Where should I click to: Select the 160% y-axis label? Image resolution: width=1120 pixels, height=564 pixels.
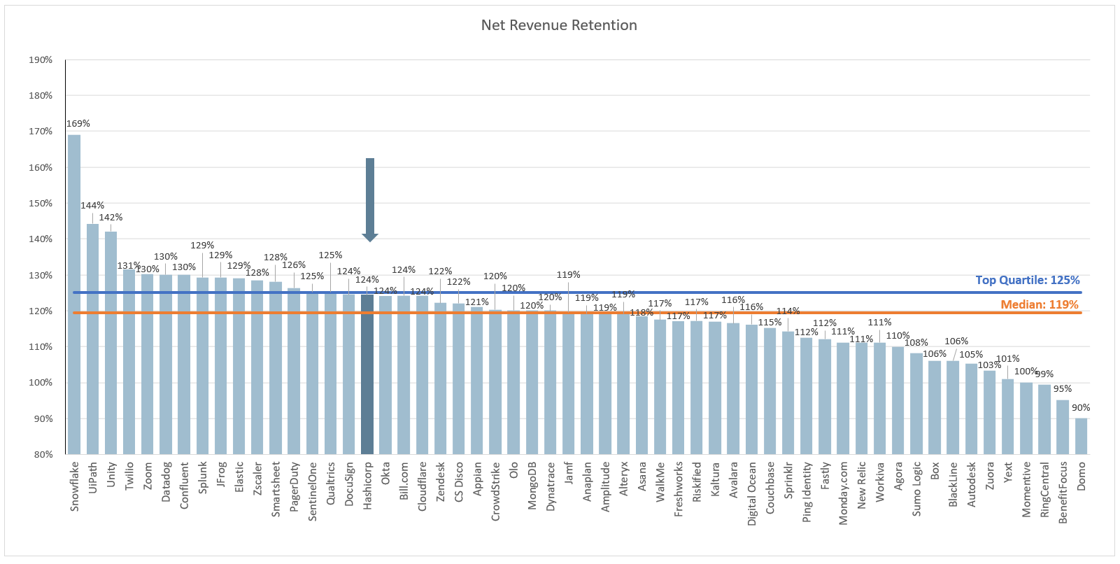point(41,168)
